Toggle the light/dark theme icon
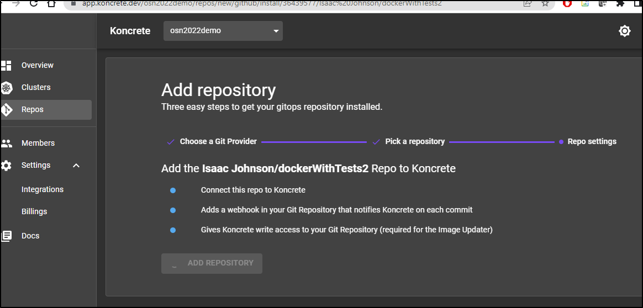643x308 pixels. click(x=624, y=31)
